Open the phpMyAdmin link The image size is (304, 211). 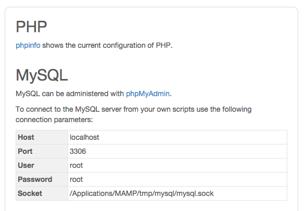(x=148, y=94)
